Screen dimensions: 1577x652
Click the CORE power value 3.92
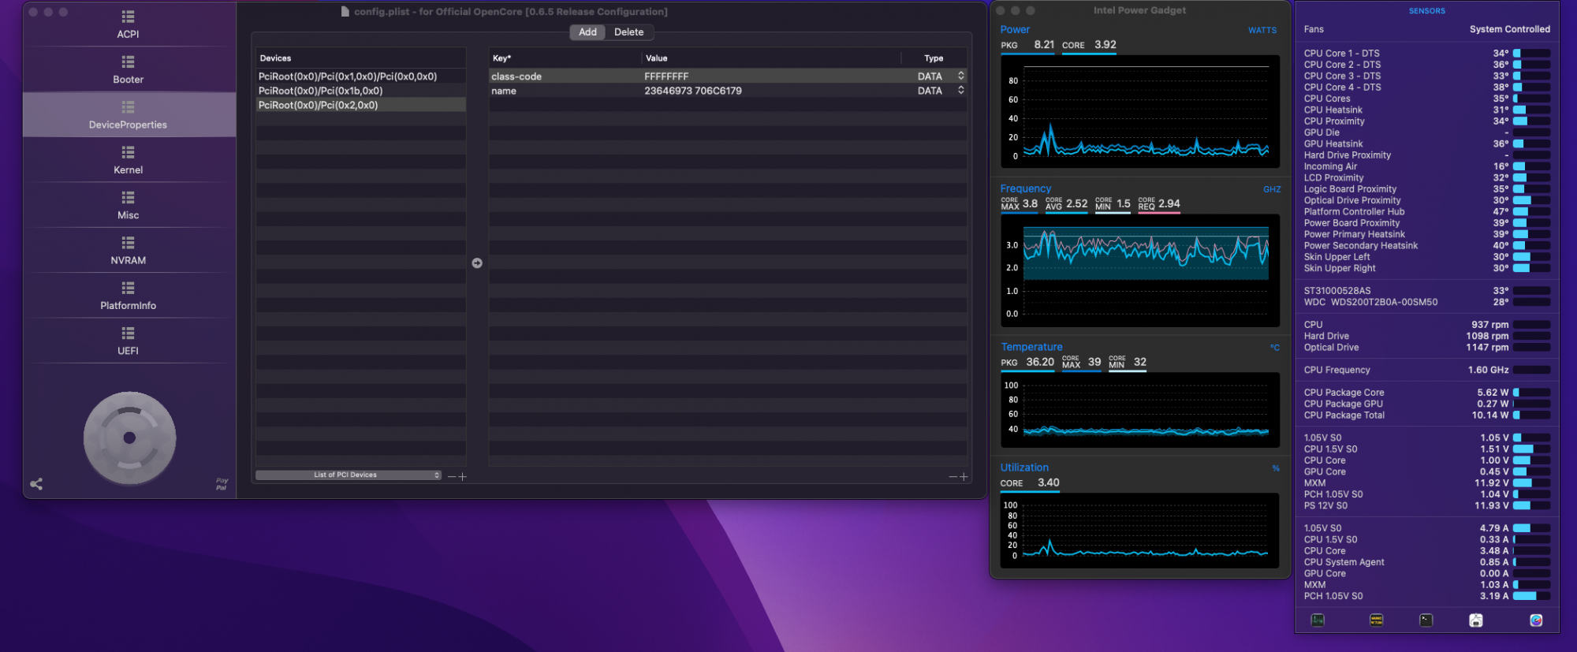click(1105, 45)
